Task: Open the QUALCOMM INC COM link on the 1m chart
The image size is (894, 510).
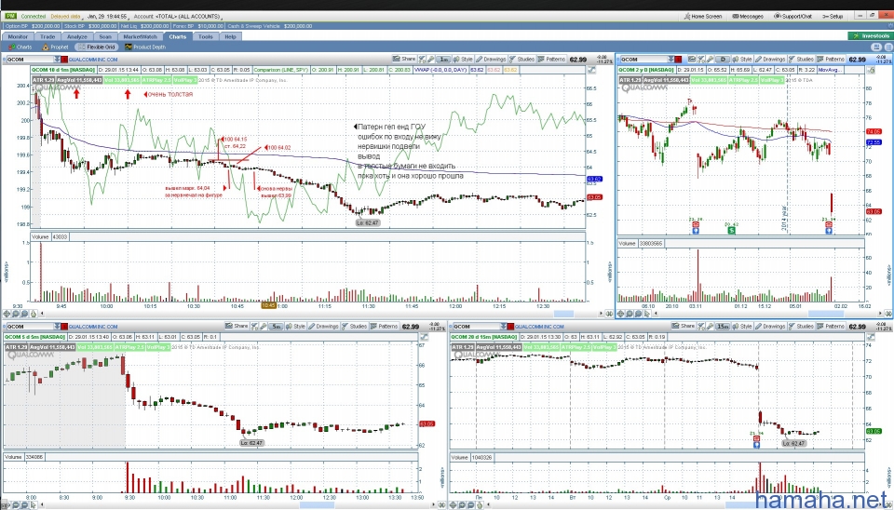Action: 93,60
